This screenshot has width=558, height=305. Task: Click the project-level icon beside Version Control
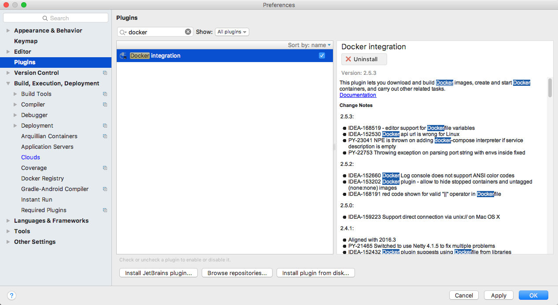105,73
